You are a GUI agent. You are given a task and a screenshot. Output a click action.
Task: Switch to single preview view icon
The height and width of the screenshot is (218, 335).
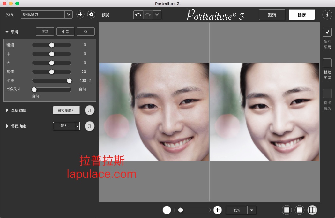(x=287, y=210)
